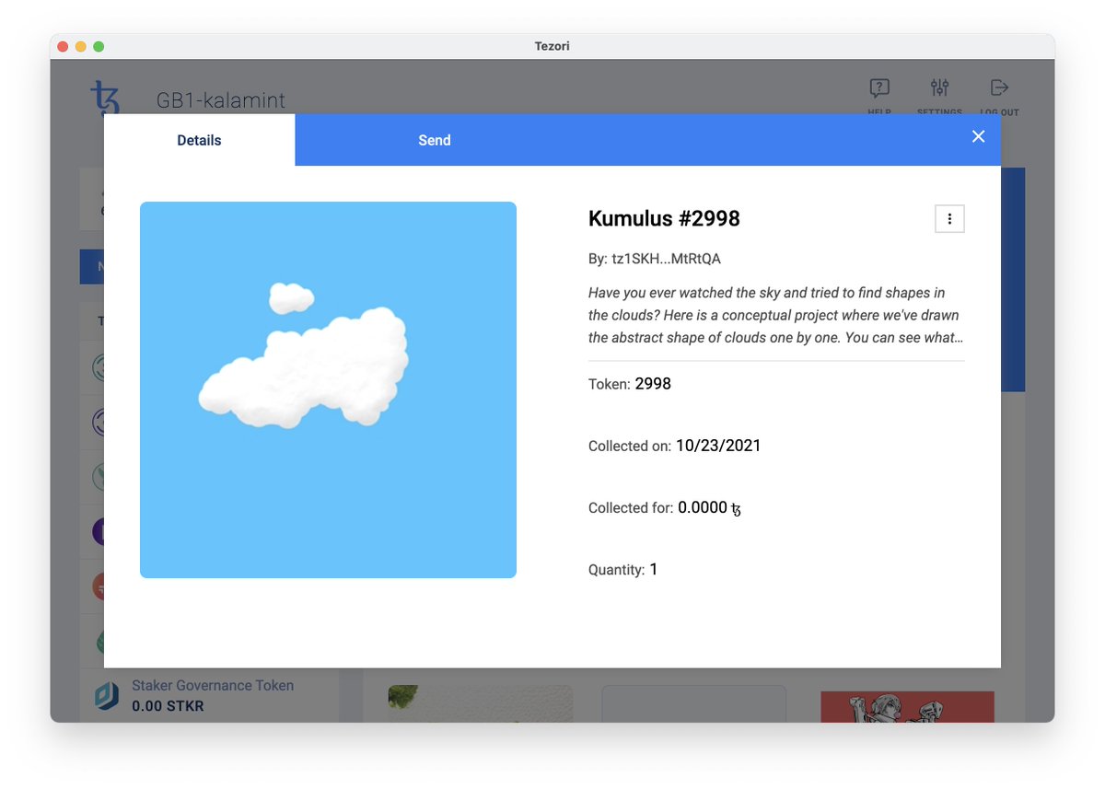Image resolution: width=1105 pixels, height=789 pixels.
Task: Close the NFT details dialog
Action: tap(978, 136)
